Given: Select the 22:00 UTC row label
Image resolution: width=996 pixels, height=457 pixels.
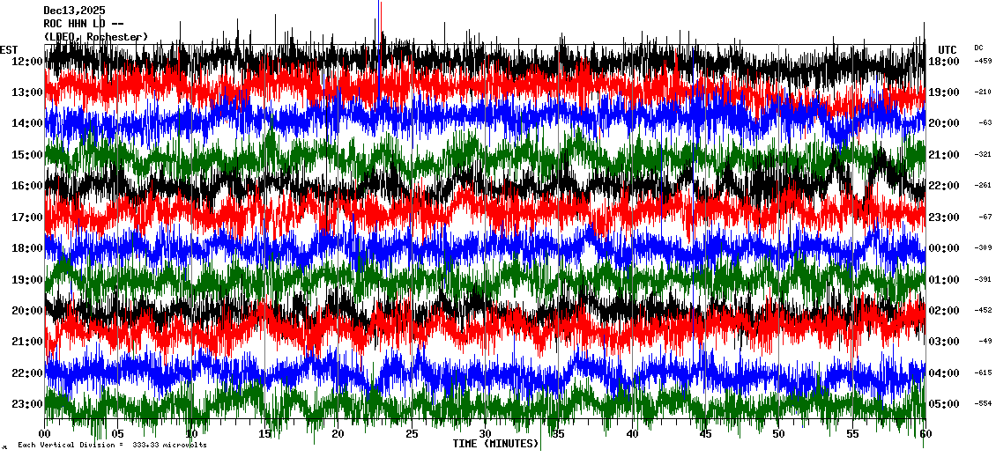Looking at the screenshot, I should tap(944, 186).
